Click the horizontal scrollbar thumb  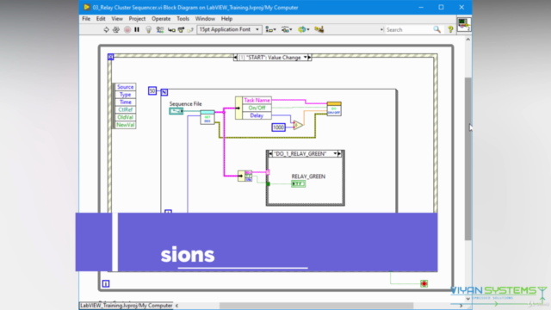[x=316, y=306]
